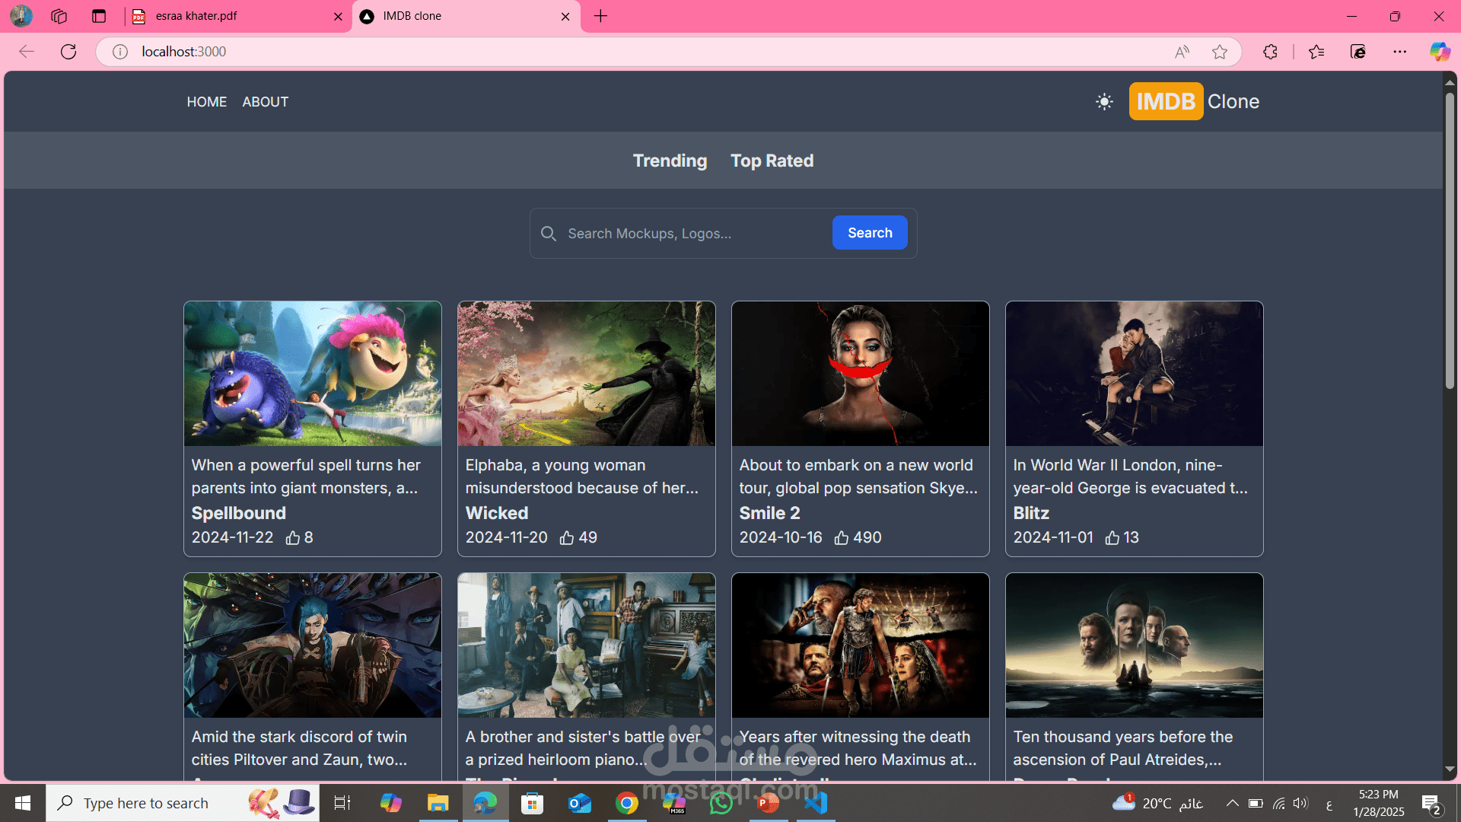Switch to the Trending category

click(x=670, y=161)
